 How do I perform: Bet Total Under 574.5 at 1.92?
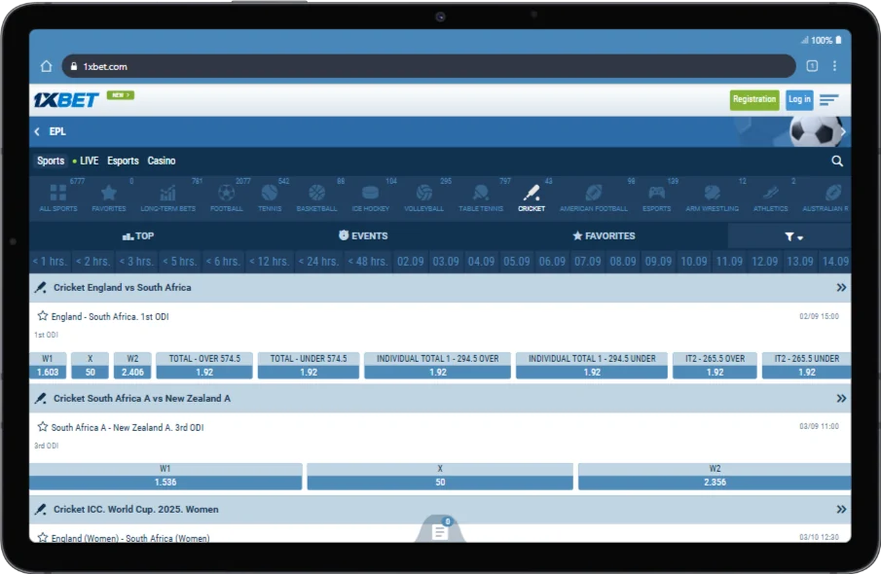309,366
